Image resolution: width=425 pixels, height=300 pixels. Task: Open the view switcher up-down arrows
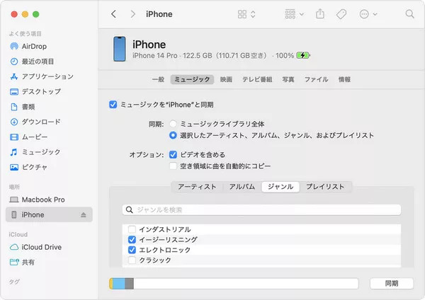[x=253, y=14]
